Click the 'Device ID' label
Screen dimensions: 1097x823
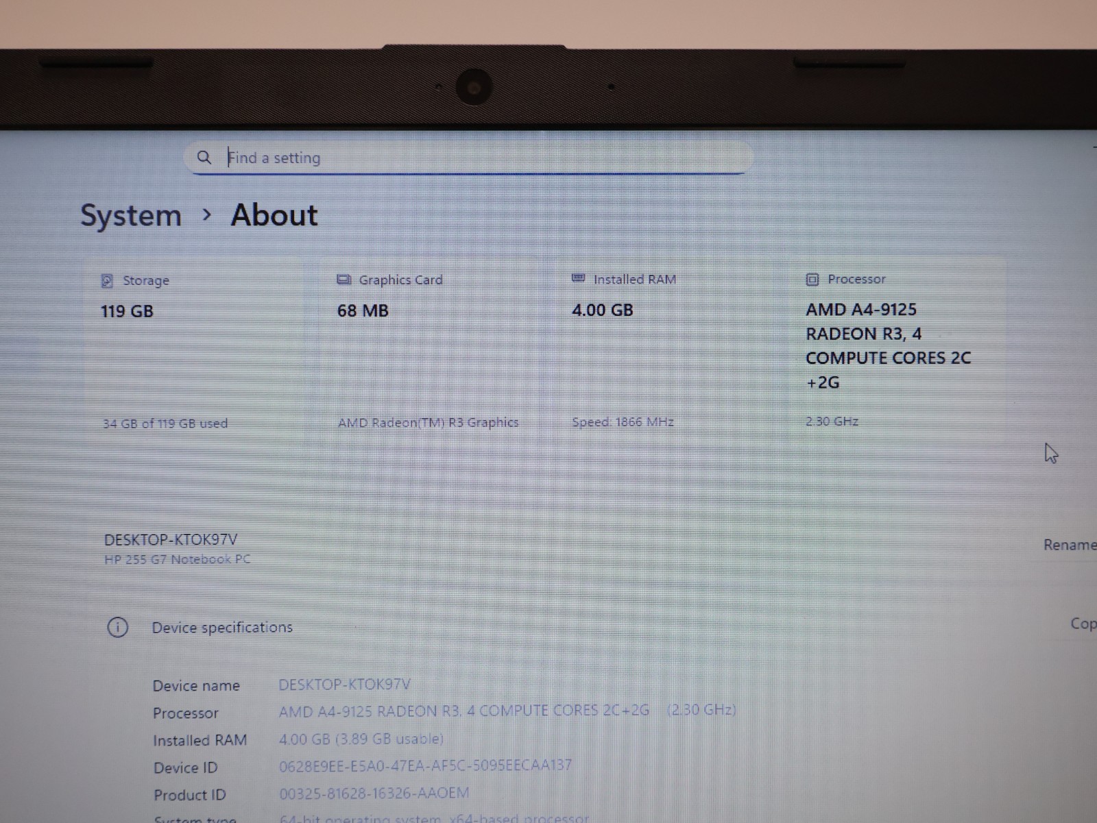click(x=185, y=768)
